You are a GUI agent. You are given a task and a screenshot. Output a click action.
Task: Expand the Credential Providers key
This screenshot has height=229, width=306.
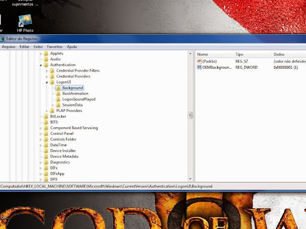(x=47, y=76)
